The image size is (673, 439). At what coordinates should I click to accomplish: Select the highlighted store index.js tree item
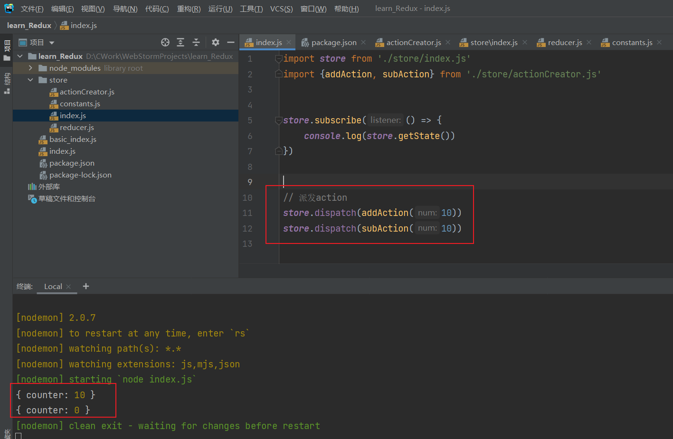[125, 115]
